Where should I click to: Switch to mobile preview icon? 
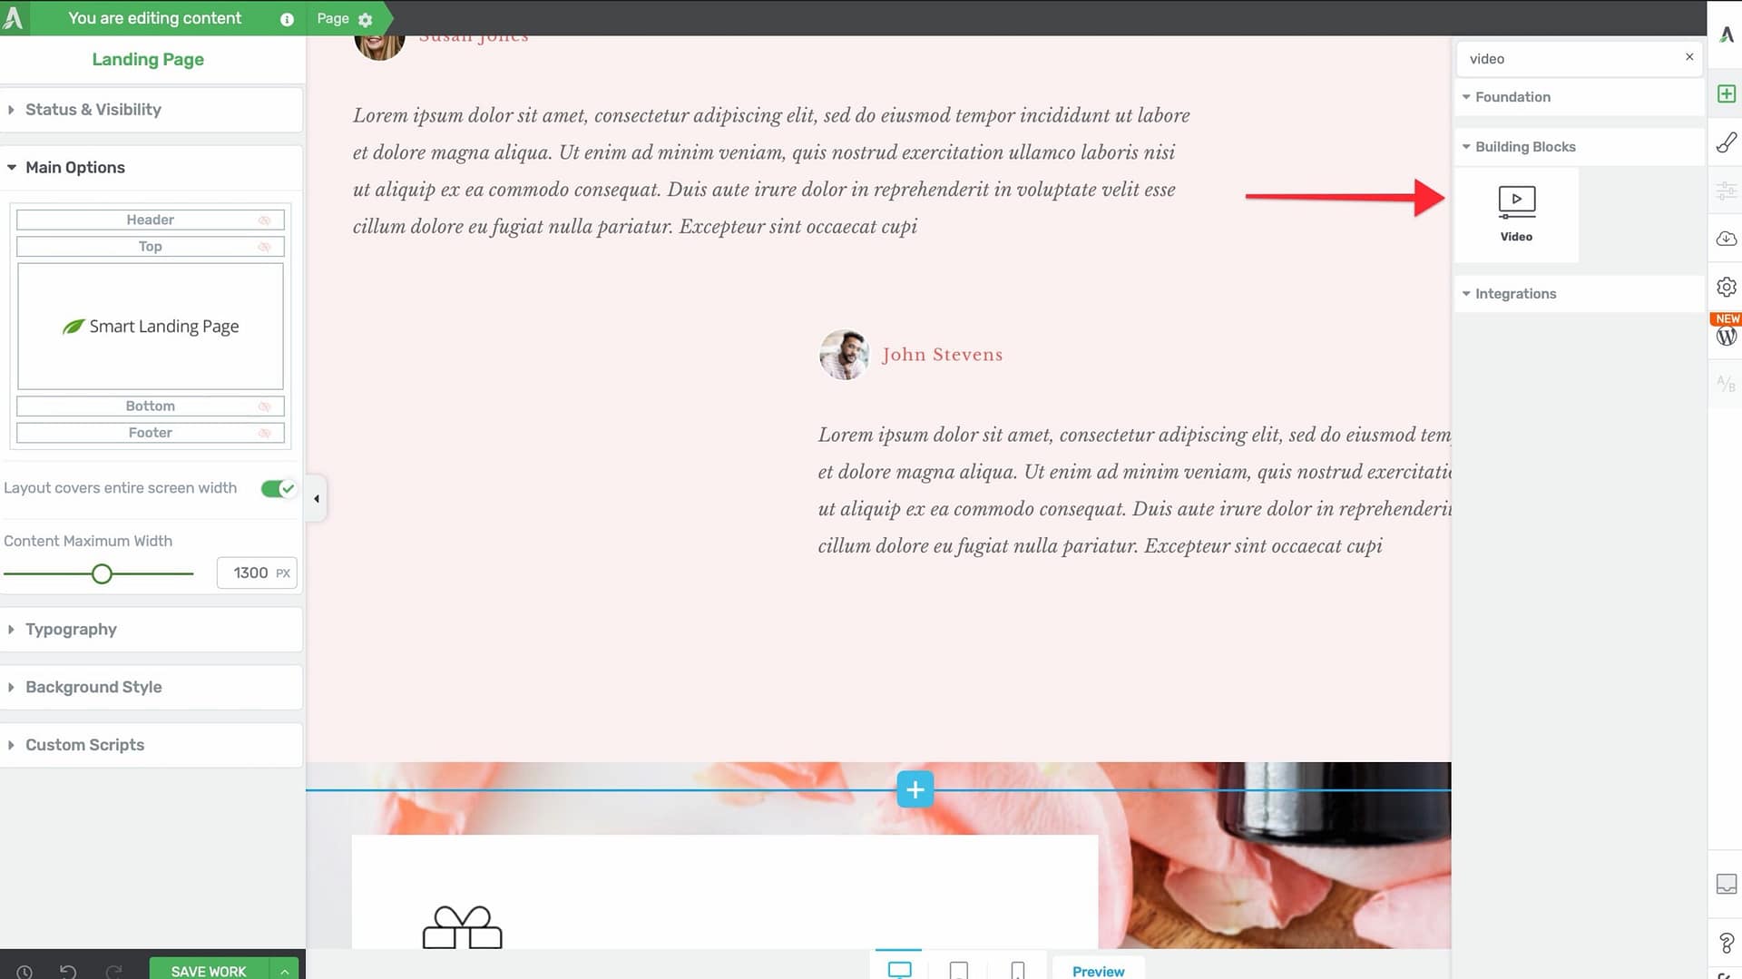pos(1017,970)
